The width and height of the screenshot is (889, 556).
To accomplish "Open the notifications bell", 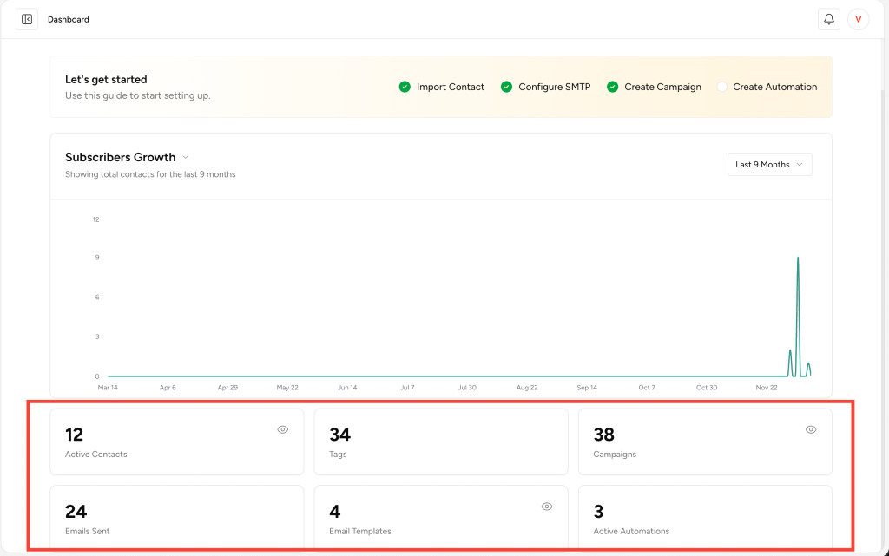I will pyautogui.click(x=828, y=19).
